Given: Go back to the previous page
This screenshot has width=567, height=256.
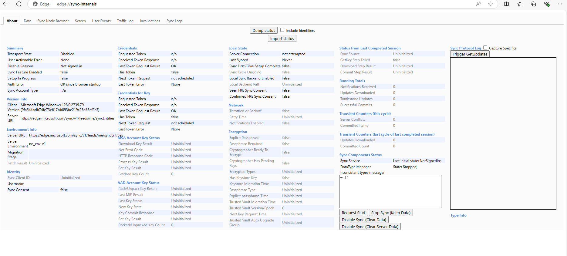Looking at the screenshot, I should click(x=5, y=4).
